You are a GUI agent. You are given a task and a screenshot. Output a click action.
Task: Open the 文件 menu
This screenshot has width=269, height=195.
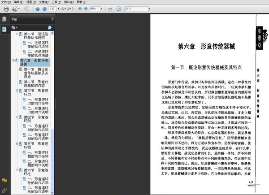coord(6,2)
